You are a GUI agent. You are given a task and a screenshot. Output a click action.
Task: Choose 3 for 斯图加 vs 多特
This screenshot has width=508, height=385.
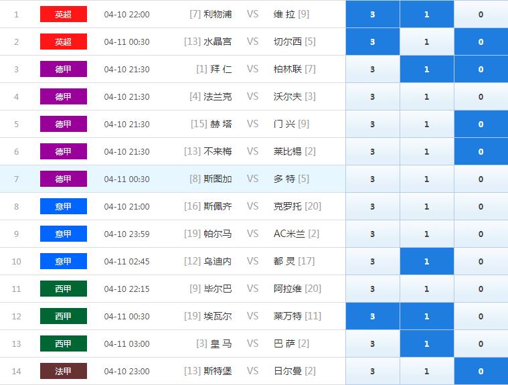[373, 179]
